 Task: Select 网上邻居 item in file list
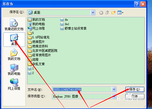[36, 28]
